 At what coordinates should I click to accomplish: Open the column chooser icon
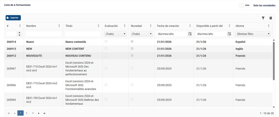click(271, 18)
